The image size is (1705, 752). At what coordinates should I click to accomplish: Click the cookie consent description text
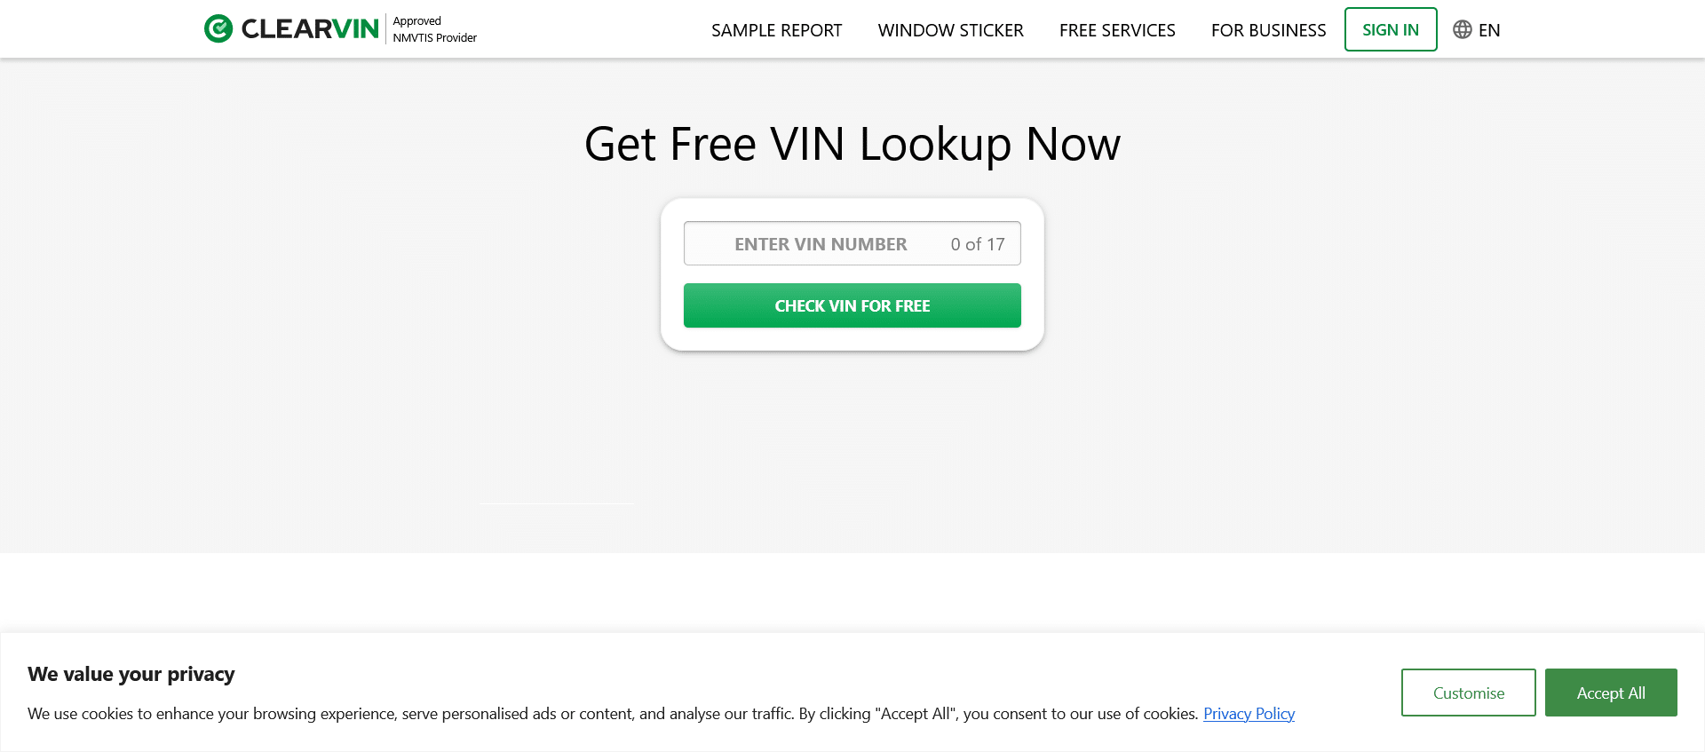[613, 714]
